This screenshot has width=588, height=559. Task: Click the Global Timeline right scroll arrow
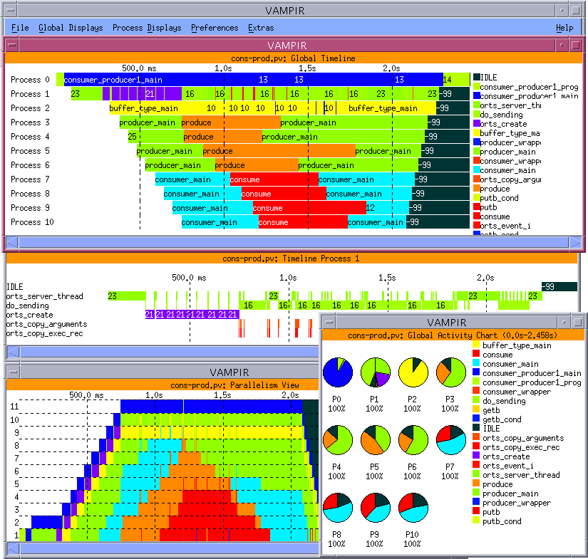click(575, 242)
